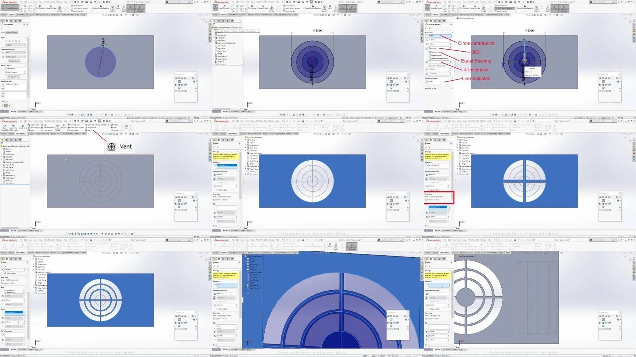Toggle Show preview in cross-rib Vent screenshot

(x=430, y=190)
